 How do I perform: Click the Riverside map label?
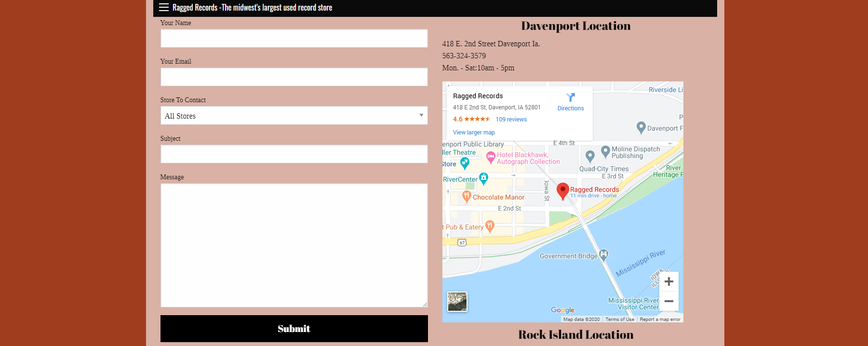[x=666, y=90]
